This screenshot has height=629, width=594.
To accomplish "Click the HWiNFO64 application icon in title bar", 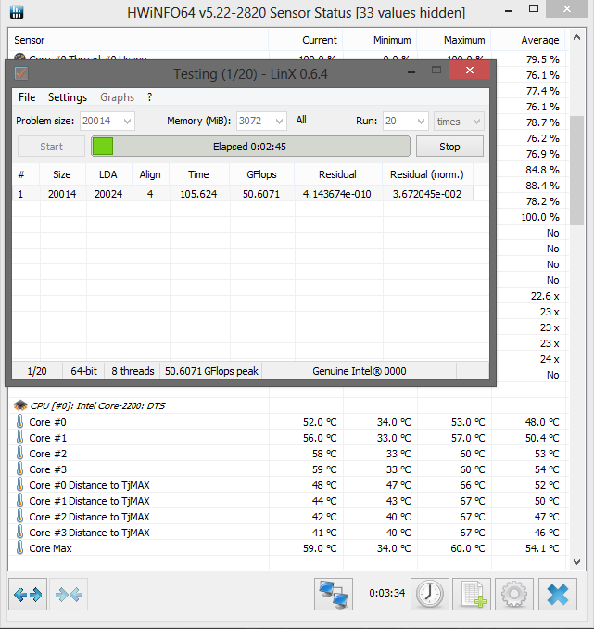I will tap(17, 12).
